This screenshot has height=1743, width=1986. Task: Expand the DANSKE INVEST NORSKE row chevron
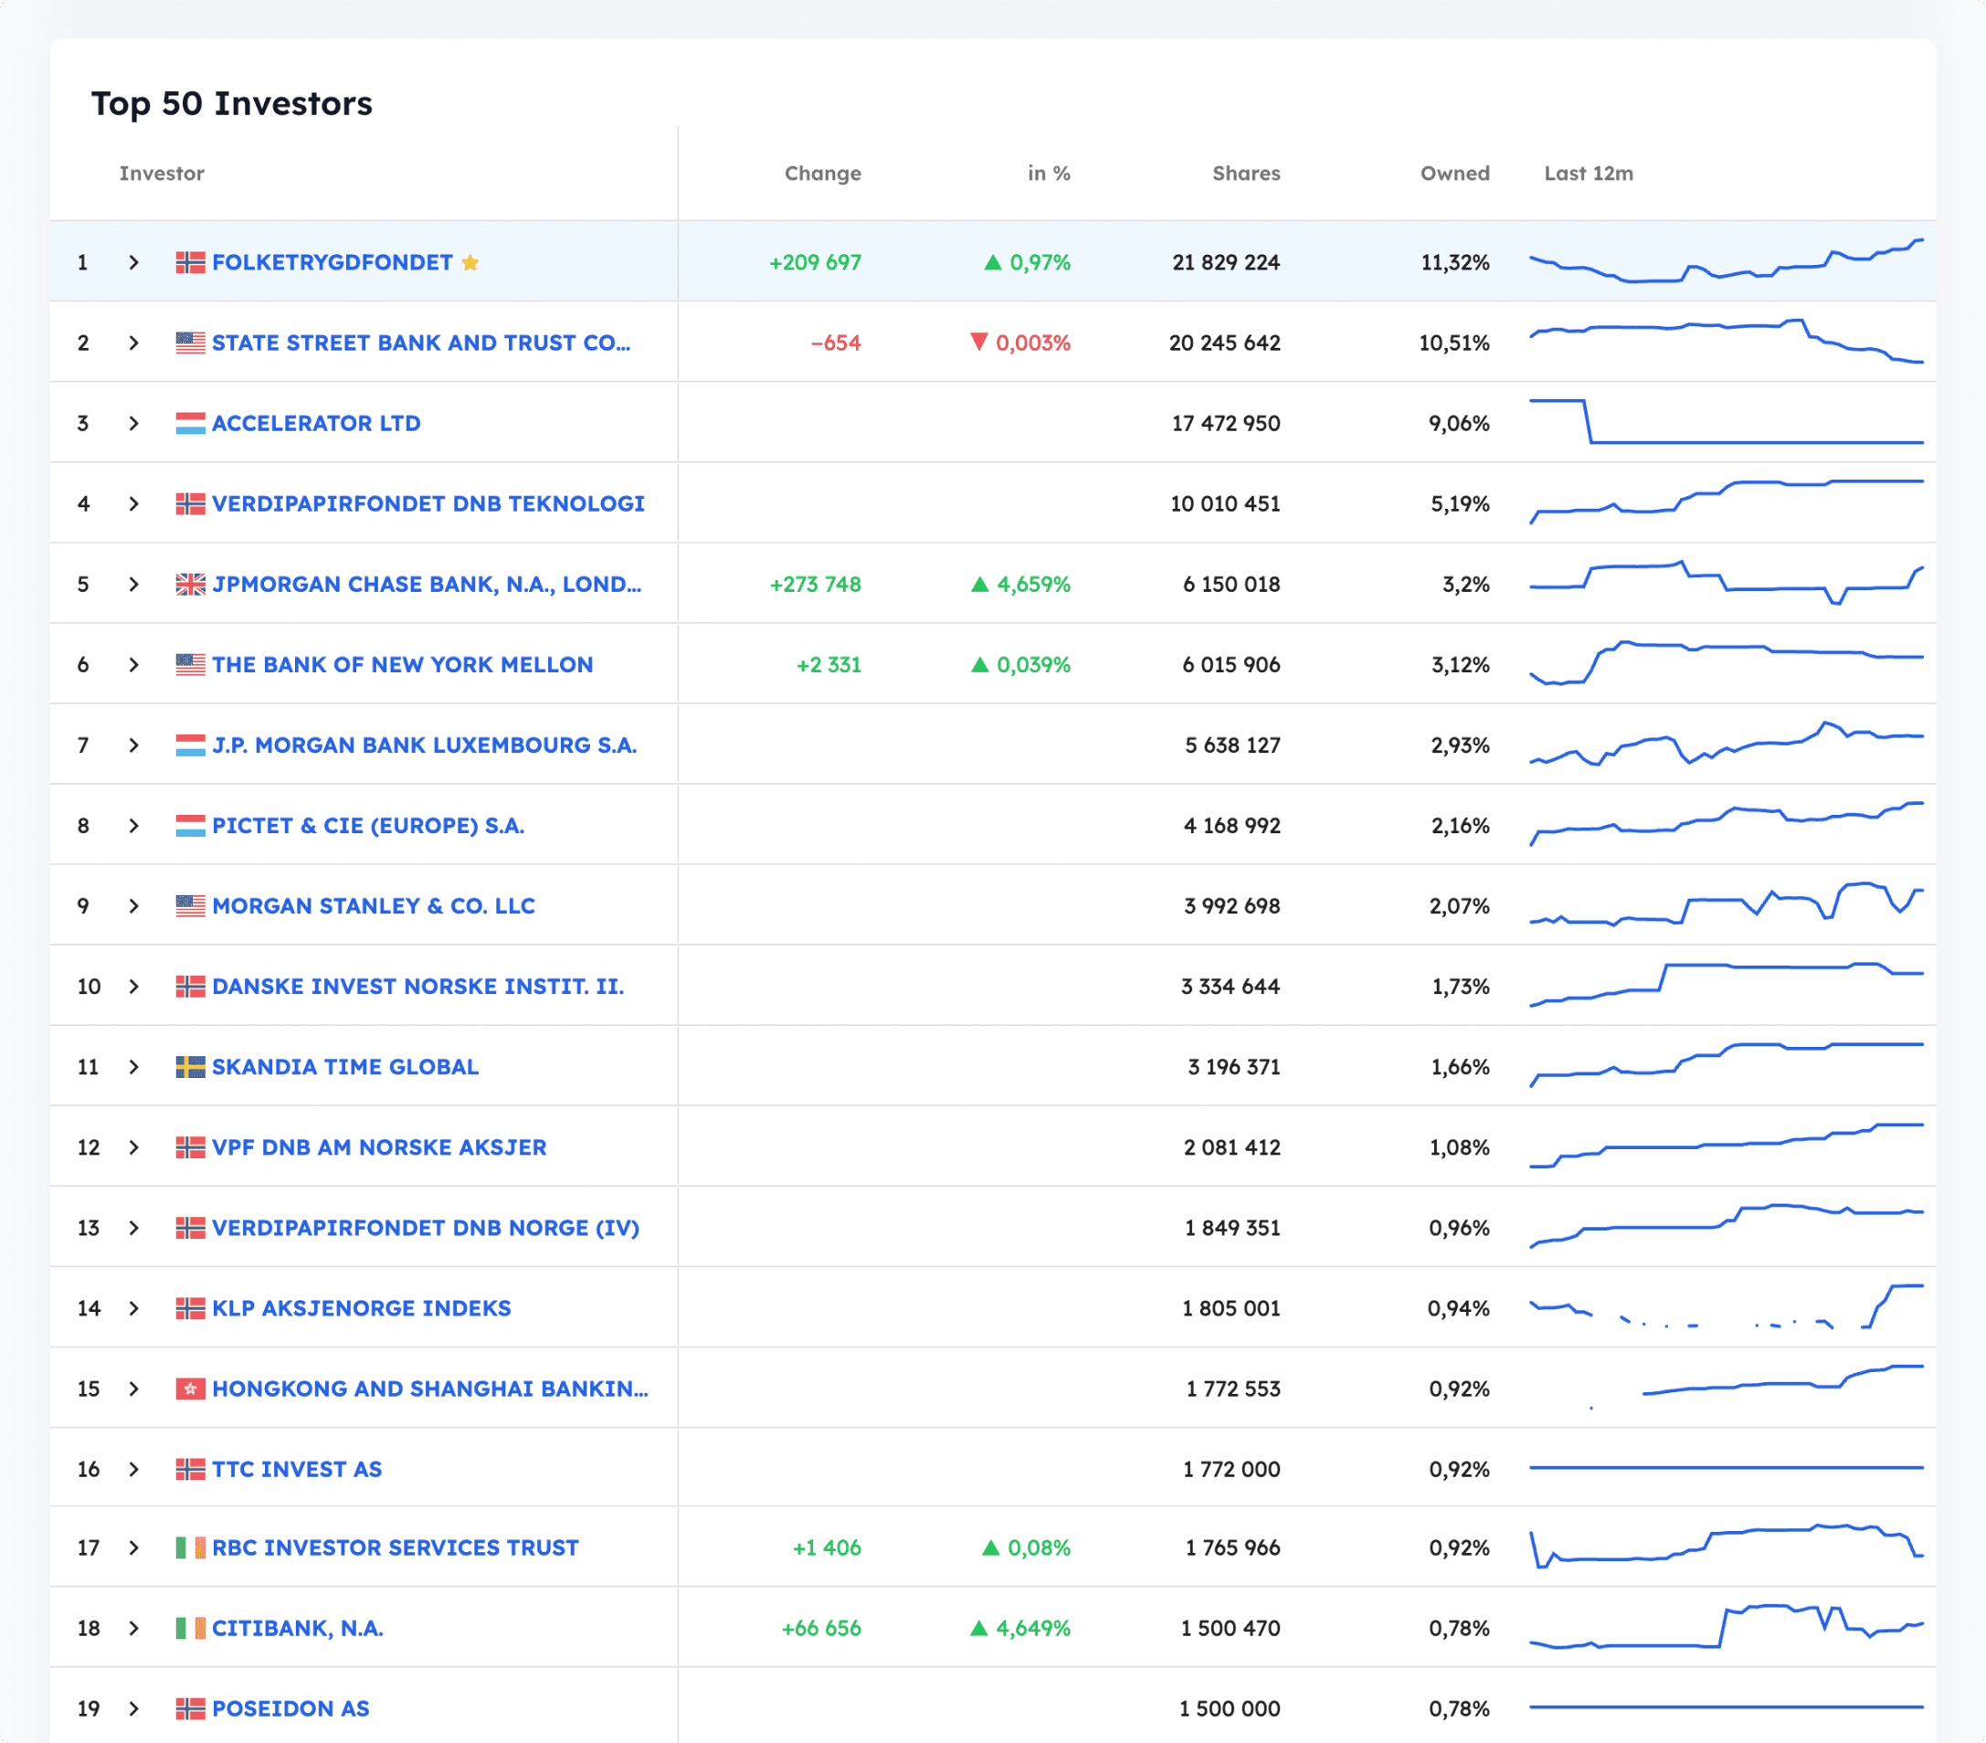point(134,986)
